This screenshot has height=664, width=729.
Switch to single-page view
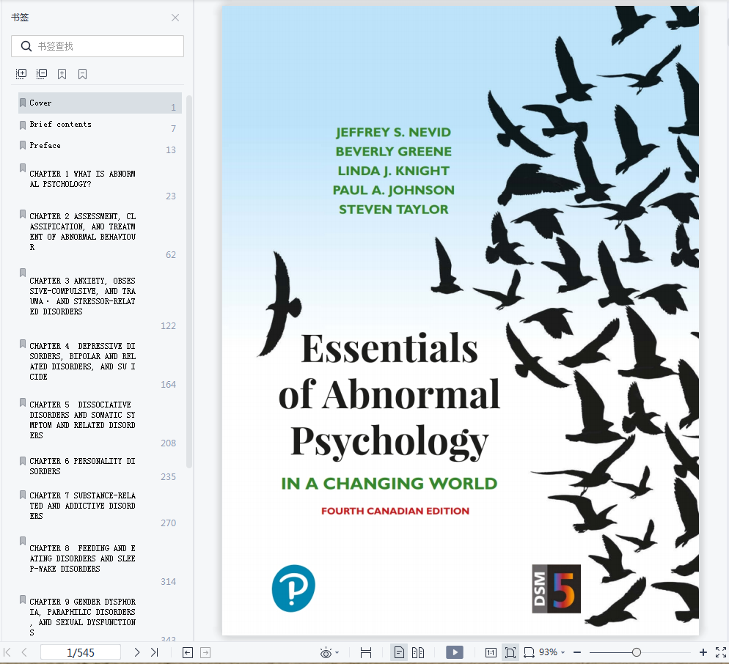(399, 653)
